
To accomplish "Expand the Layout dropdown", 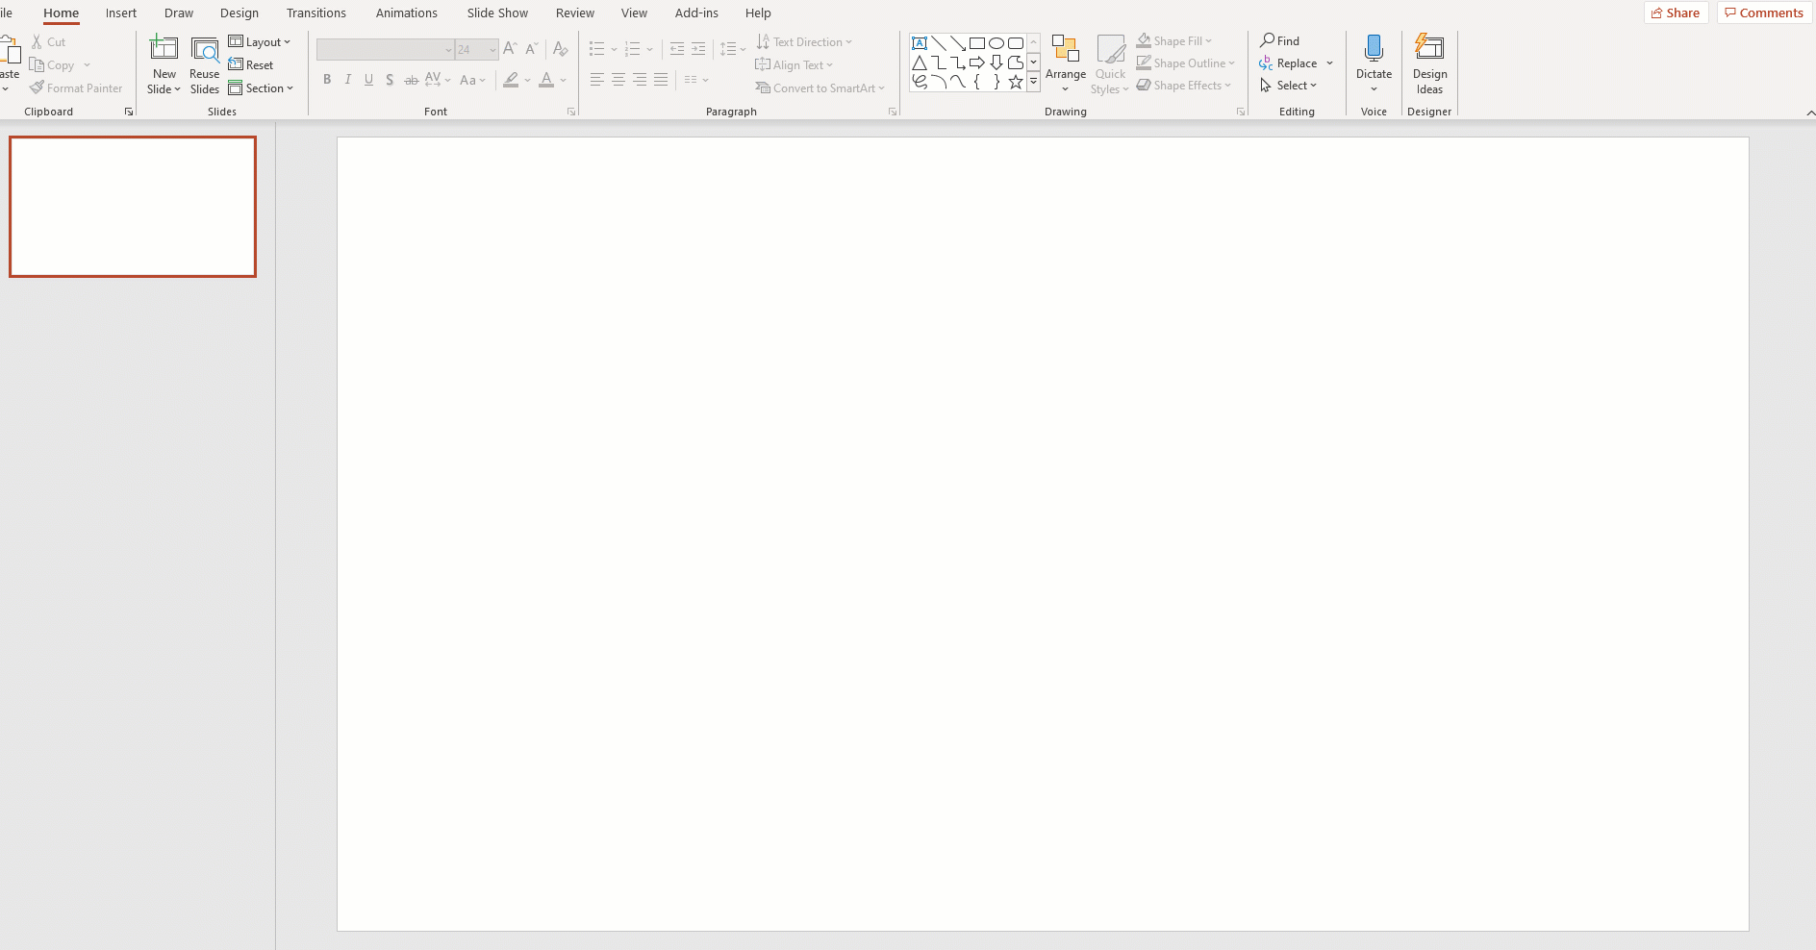I will coord(260,42).
